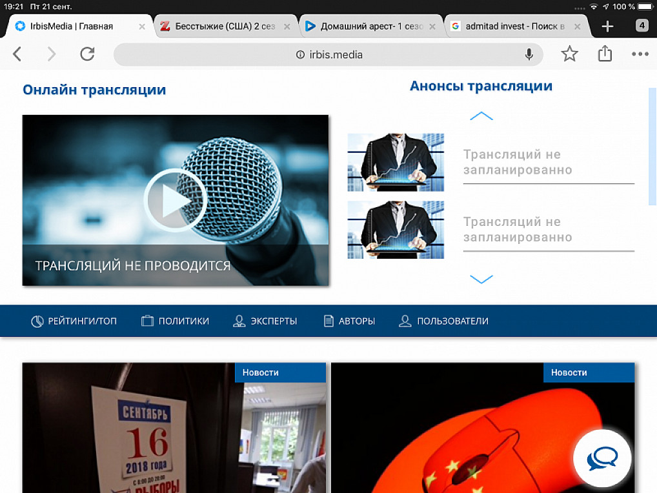Bookmark this page with the star icon
Screen dimensions: 657x493
[569, 54]
